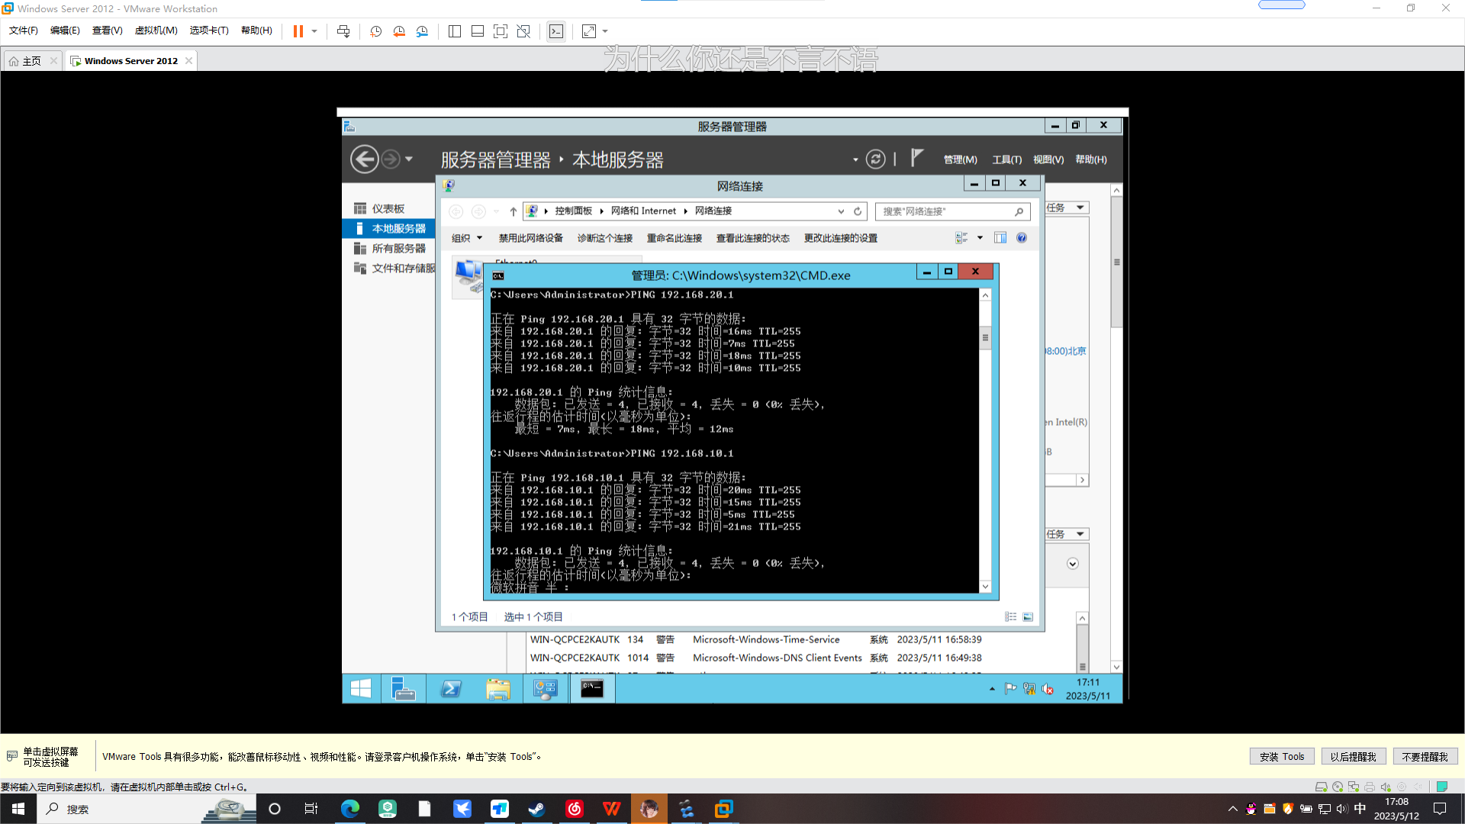Click 以后提醒我 button
Image resolution: width=1465 pixels, height=824 pixels.
[1353, 757]
